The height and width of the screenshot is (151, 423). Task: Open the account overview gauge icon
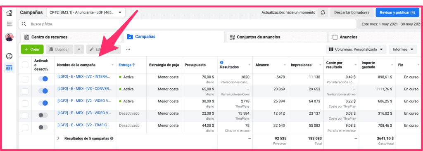[x=10, y=56]
